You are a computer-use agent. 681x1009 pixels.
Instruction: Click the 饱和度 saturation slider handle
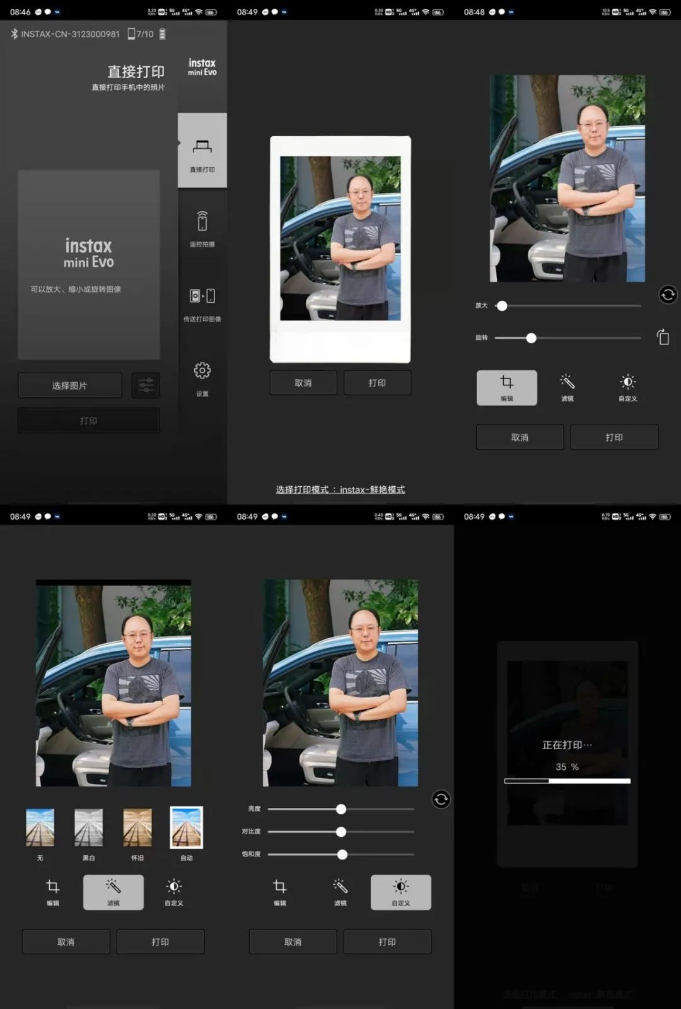click(342, 854)
